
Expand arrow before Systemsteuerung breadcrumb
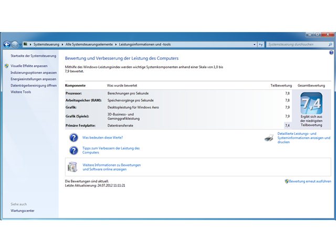[30, 44]
